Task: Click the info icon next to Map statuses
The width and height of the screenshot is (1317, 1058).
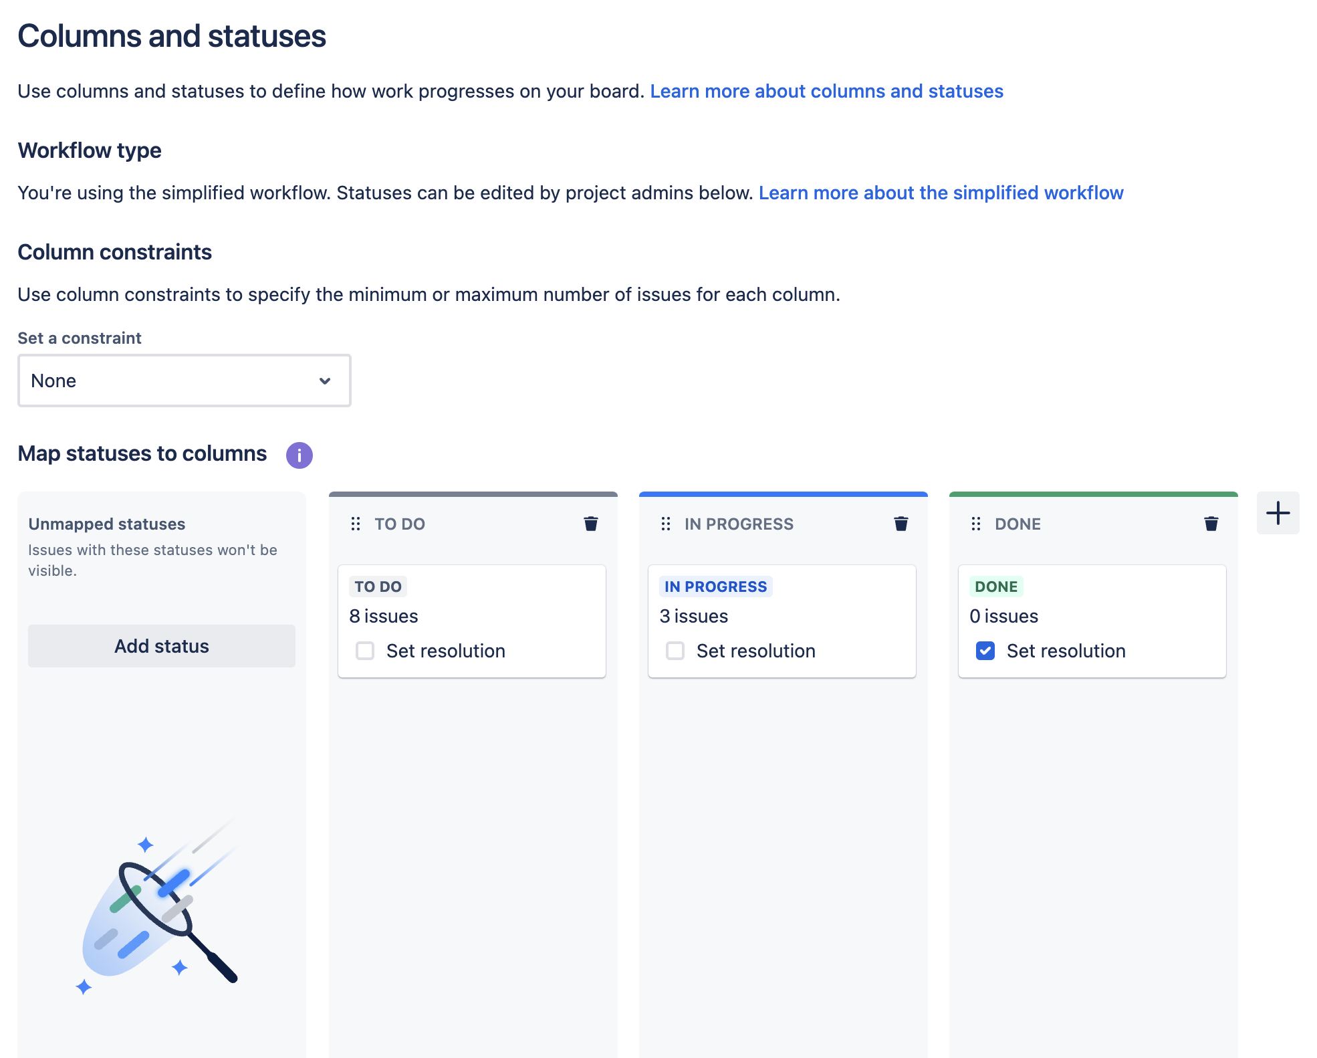Action: click(299, 453)
